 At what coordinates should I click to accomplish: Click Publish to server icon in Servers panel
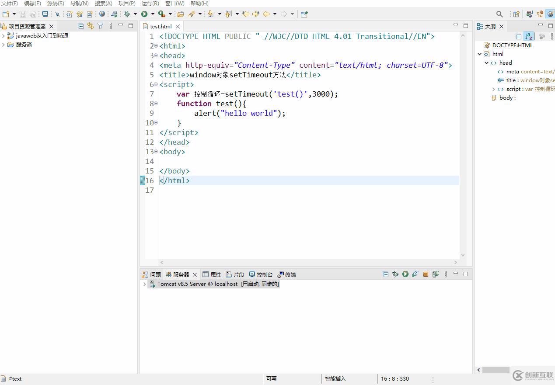[436, 274]
